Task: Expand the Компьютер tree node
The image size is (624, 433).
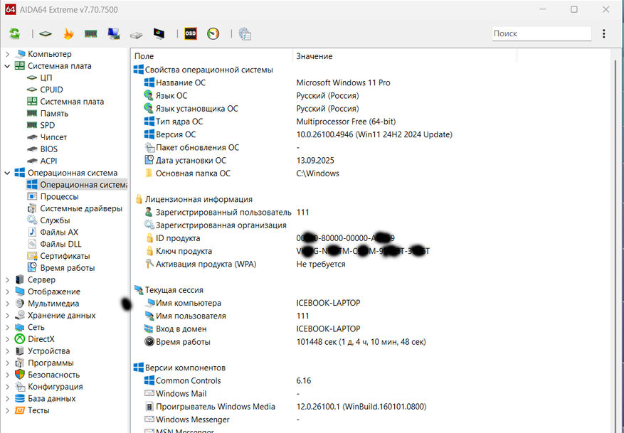Action: [7, 54]
